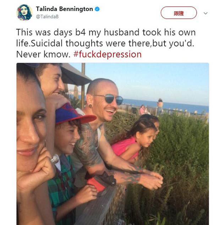Image resolution: width=213 pixels, height=225 pixels.
Task: Click the verified icon next to Bennington
Action: tap(97, 9)
